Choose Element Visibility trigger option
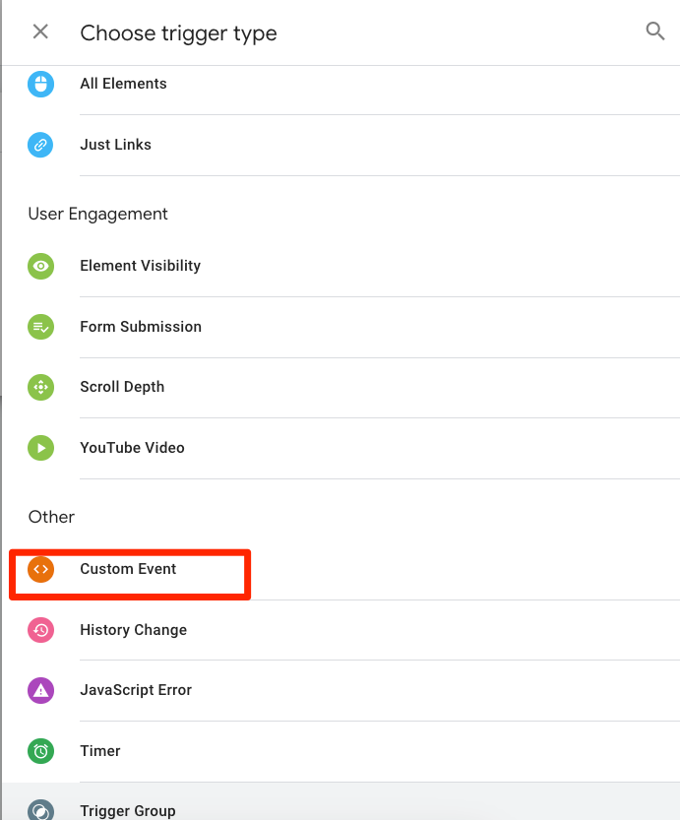The image size is (680, 820). 140,266
